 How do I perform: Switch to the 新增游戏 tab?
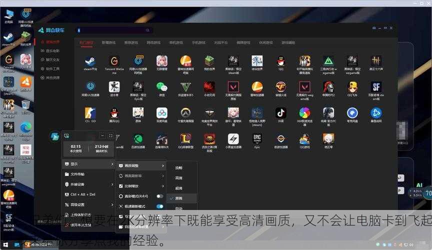[109, 42]
